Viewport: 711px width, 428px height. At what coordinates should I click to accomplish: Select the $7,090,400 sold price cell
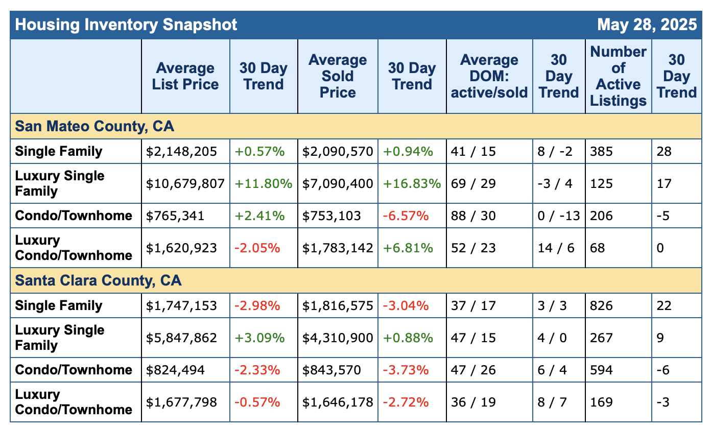pyautogui.click(x=338, y=183)
